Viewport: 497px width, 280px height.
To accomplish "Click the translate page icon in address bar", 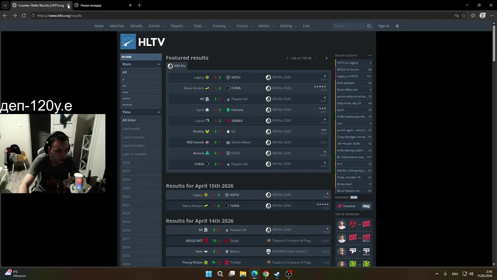I will pos(457,16).
